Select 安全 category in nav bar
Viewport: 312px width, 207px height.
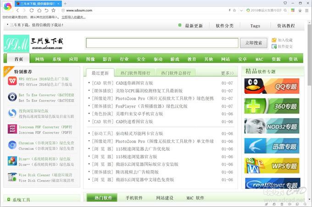(141, 59)
